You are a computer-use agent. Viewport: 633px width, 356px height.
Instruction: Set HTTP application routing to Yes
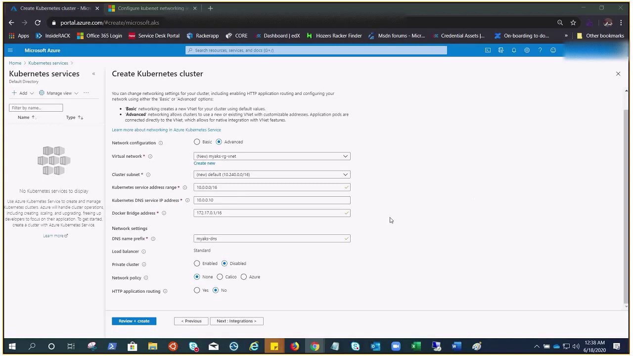coord(197,290)
